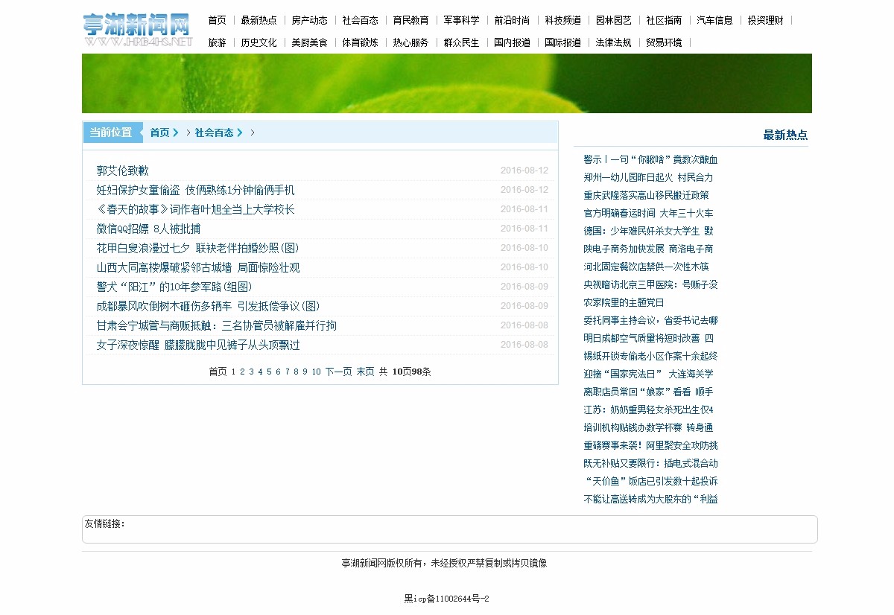Click 社会百态 in the breadcrumb trail
The height and width of the screenshot is (615, 894).
click(214, 133)
